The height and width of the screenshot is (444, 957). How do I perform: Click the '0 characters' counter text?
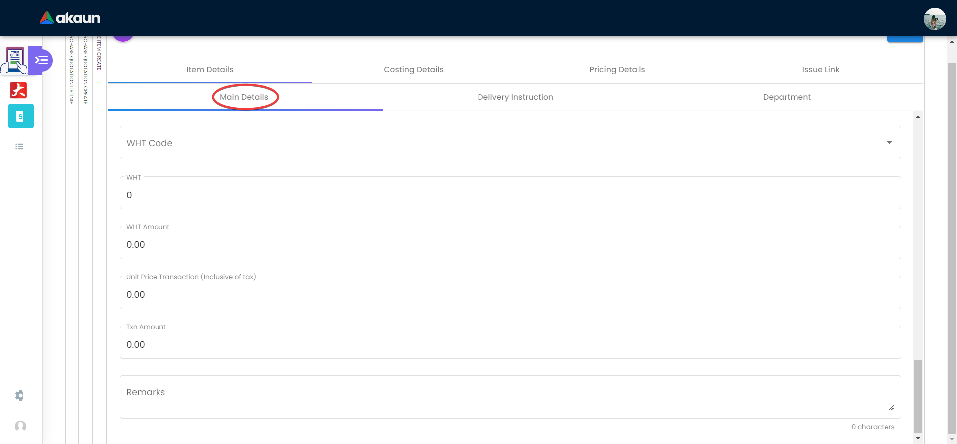click(873, 427)
